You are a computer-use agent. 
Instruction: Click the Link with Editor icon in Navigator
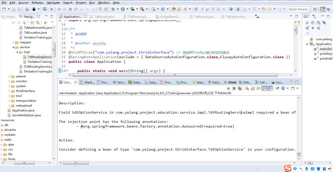[38, 23]
